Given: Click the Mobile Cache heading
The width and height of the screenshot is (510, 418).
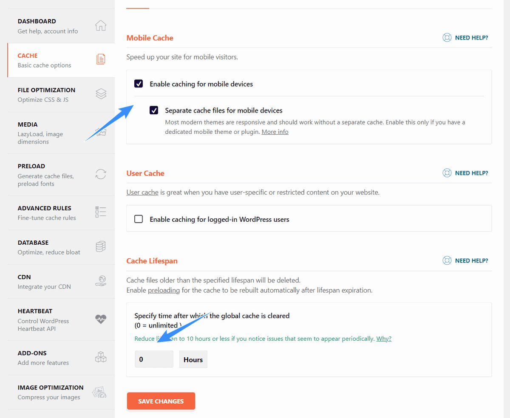Looking at the screenshot, I should tap(150, 38).
